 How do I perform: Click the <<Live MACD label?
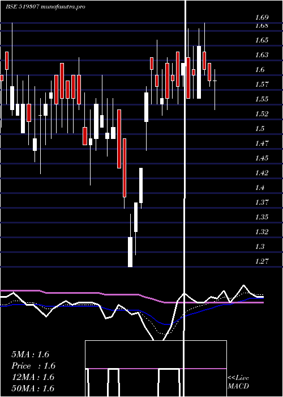coord(238,382)
